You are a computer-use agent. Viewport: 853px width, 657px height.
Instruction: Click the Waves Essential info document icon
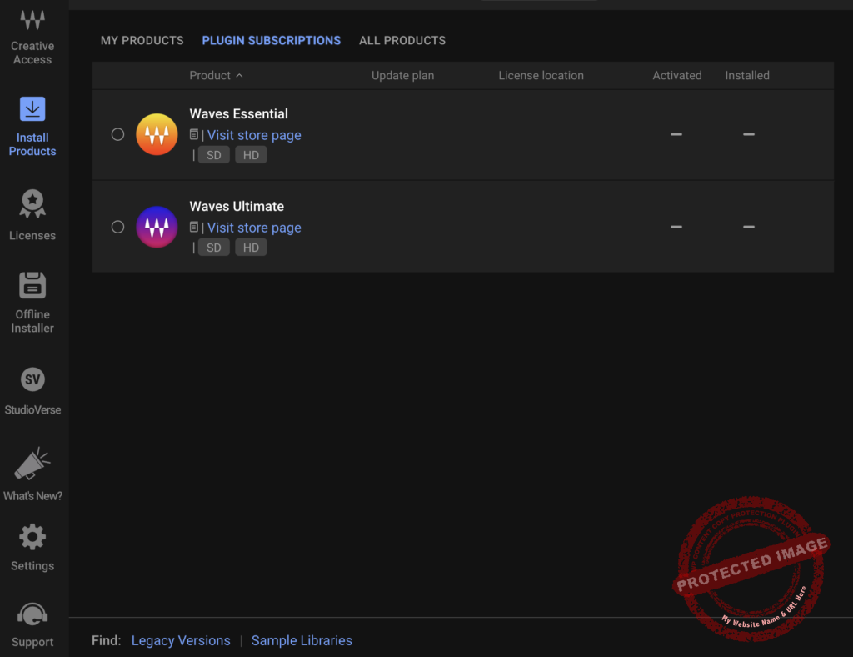click(193, 134)
